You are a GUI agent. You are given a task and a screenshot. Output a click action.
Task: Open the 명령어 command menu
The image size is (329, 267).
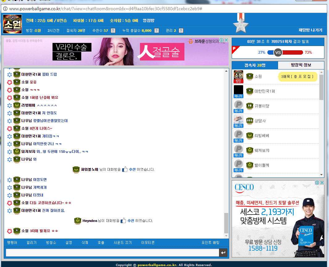pos(12,243)
